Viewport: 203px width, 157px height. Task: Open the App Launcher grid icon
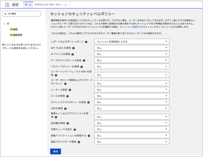click(7, 5)
